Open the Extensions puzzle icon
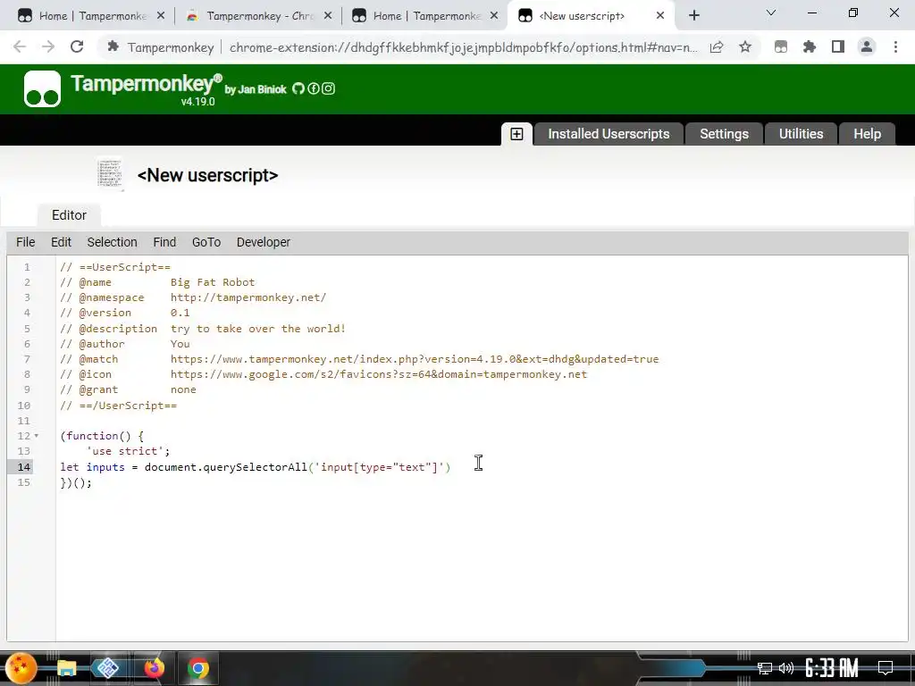This screenshot has width=915, height=686. click(810, 46)
